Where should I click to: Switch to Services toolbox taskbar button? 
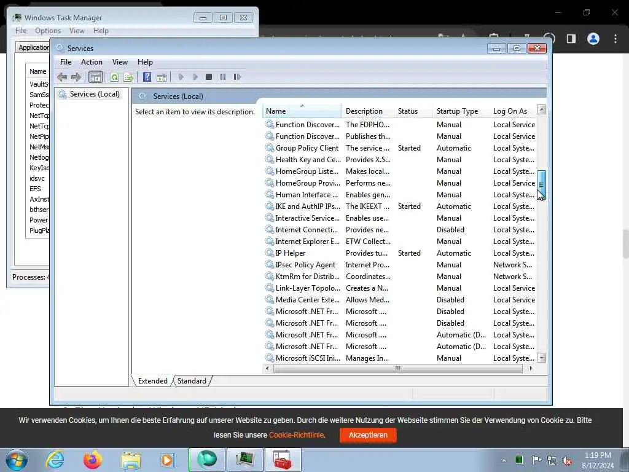[x=283, y=460]
